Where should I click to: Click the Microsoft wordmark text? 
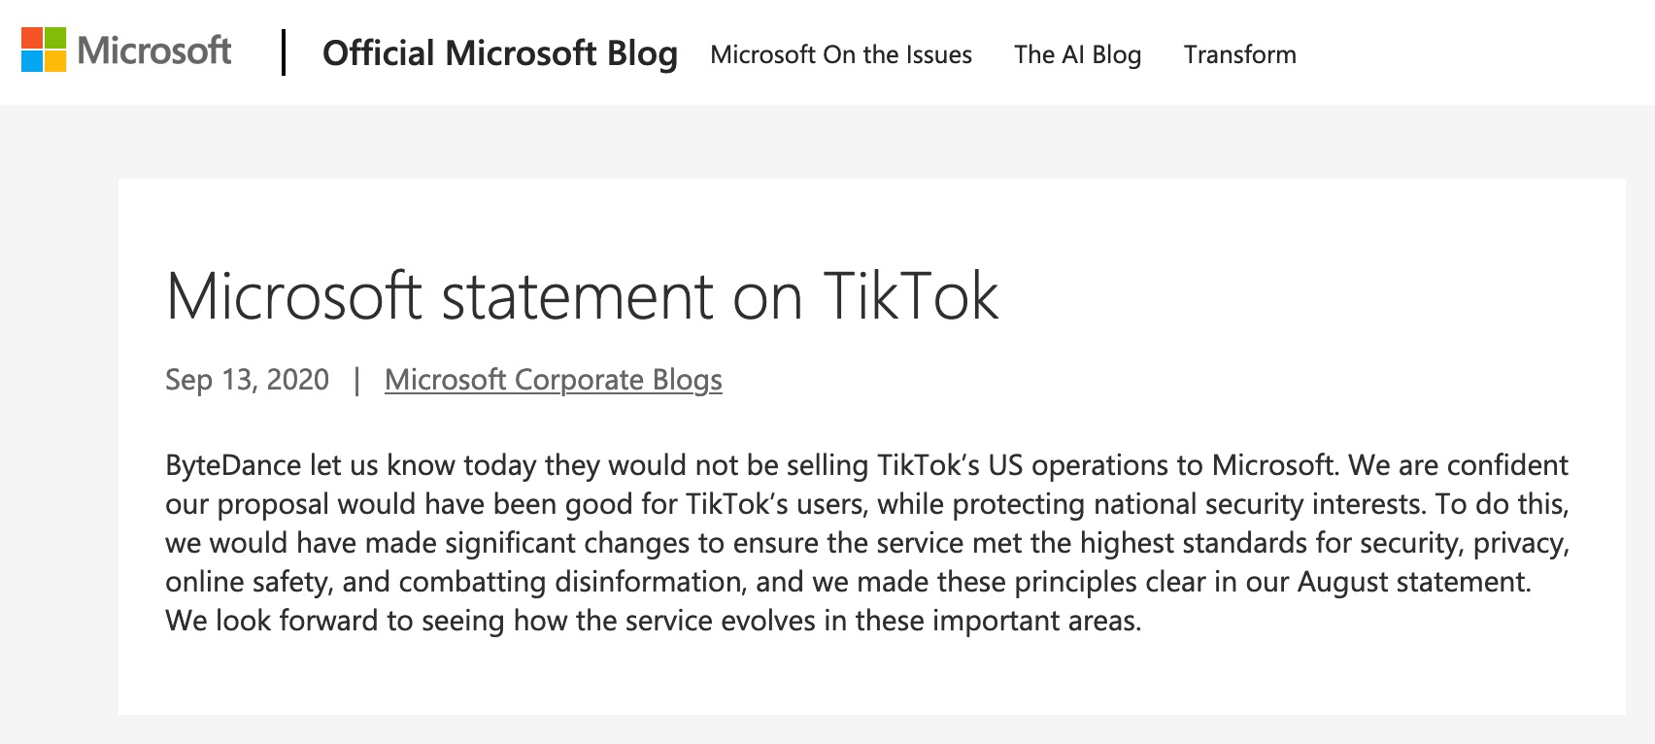(x=153, y=50)
